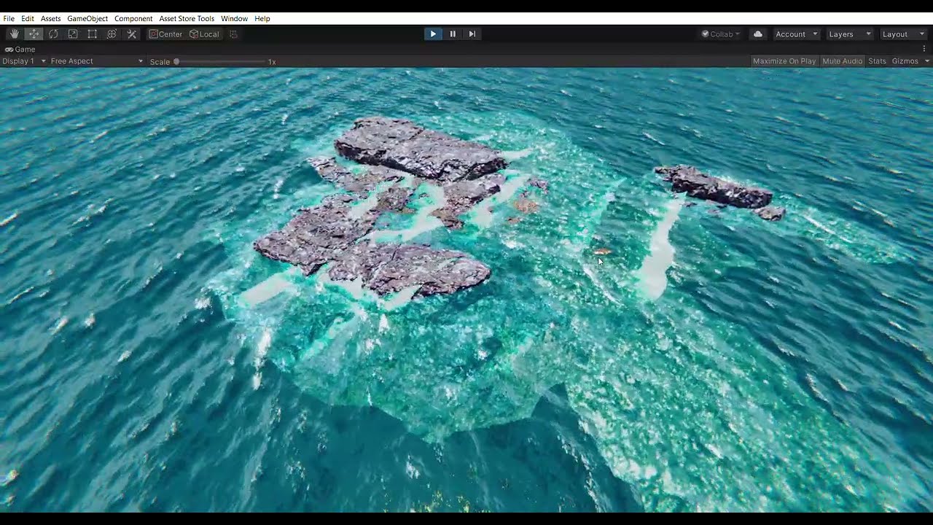Select the Hand tool
This screenshot has height=525, width=933.
15,34
